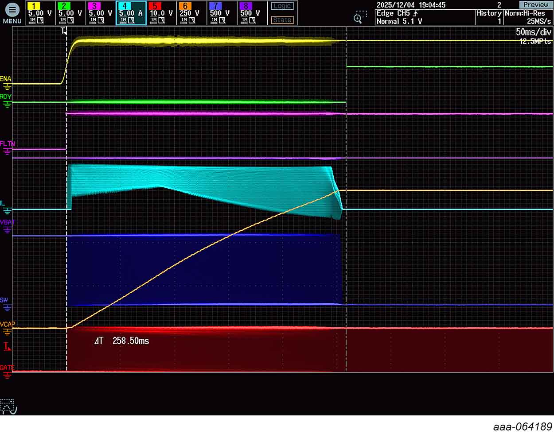The height and width of the screenshot is (434, 554).
Task: Click the bottom-left waveform thumbnail icon
Action: (x=8, y=406)
